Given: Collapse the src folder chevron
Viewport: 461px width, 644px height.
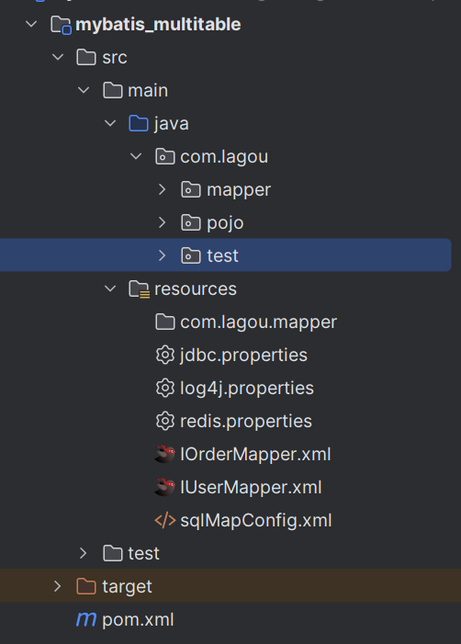Looking at the screenshot, I should pos(58,57).
